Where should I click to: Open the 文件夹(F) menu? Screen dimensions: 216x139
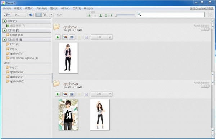tap(42, 8)
